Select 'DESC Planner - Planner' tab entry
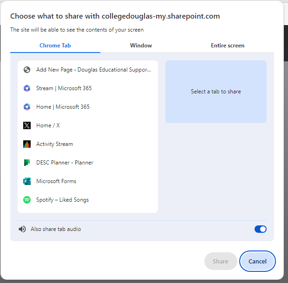Image resolution: width=288 pixels, height=283 pixels. pyautogui.click(x=88, y=163)
